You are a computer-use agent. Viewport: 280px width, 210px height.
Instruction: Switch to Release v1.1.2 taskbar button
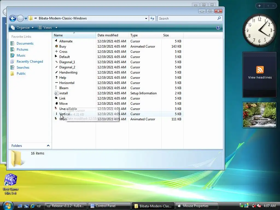tap(65, 206)
